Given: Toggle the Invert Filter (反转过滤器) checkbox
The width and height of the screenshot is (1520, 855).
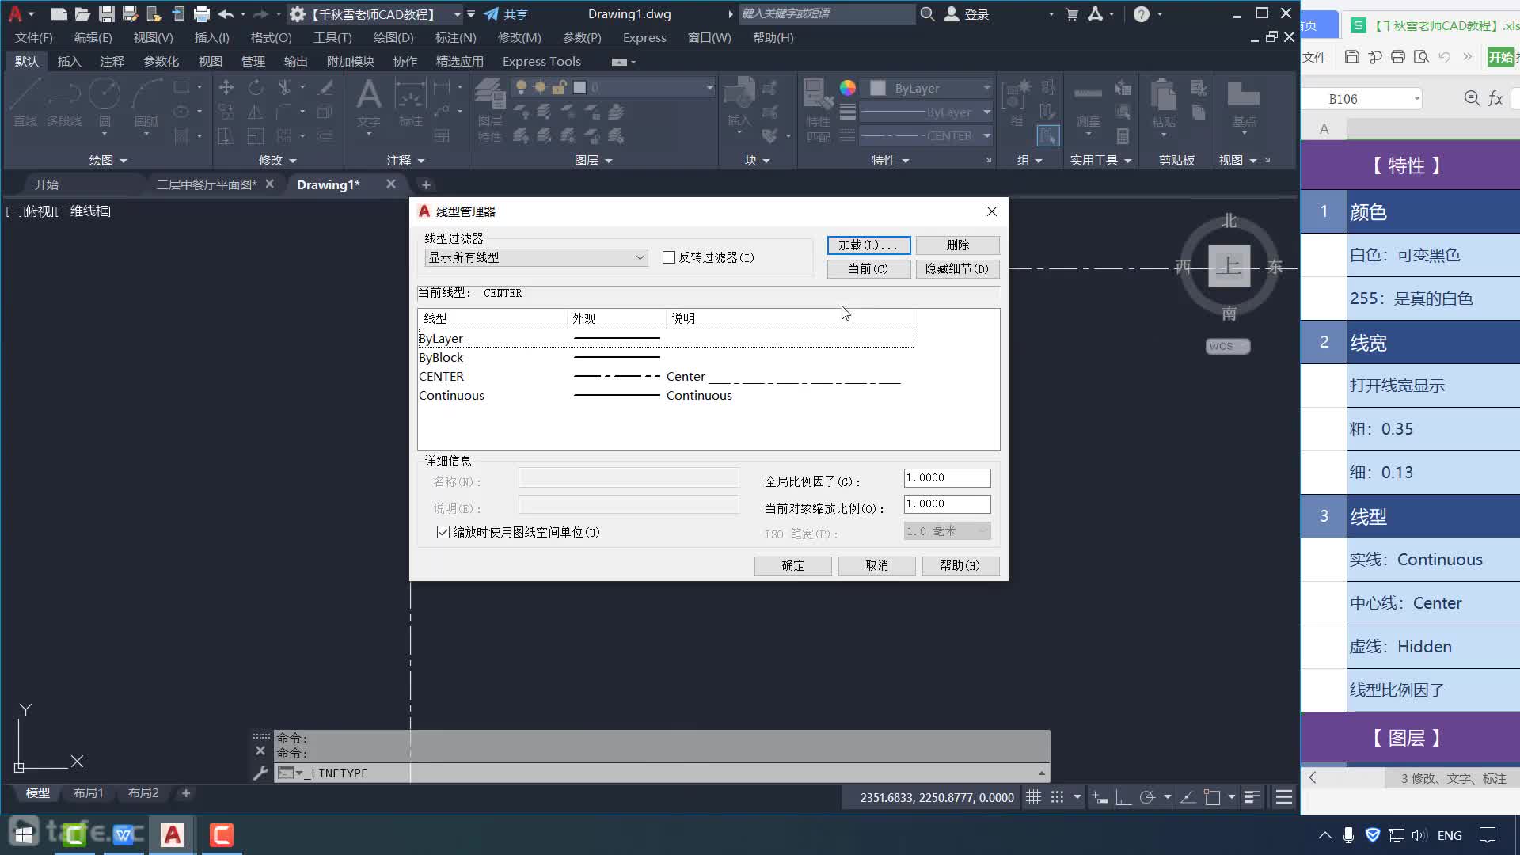Looking at the screenshot, I should click(x=669, y=257).
